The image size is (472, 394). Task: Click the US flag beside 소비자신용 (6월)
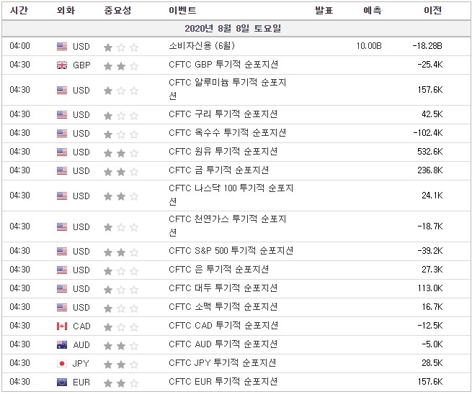click(x=62, y=46)
